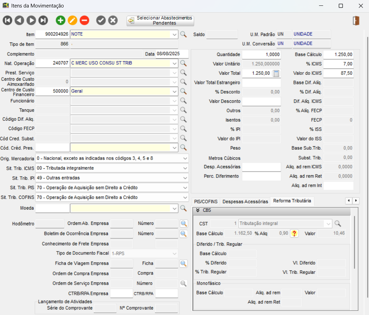This screenshot has width=369, height=315.
Task: Expand the Sit. Trib. ICMS dropdown
Action: [185, 168]
